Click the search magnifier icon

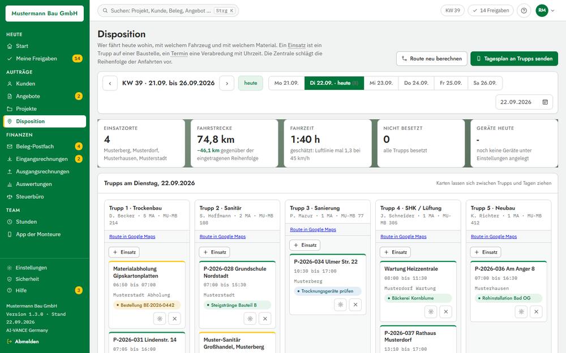105,11
